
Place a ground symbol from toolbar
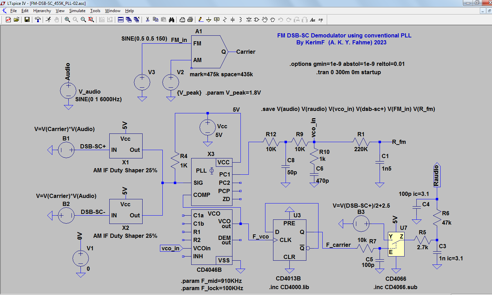click(x=209, y=20)
